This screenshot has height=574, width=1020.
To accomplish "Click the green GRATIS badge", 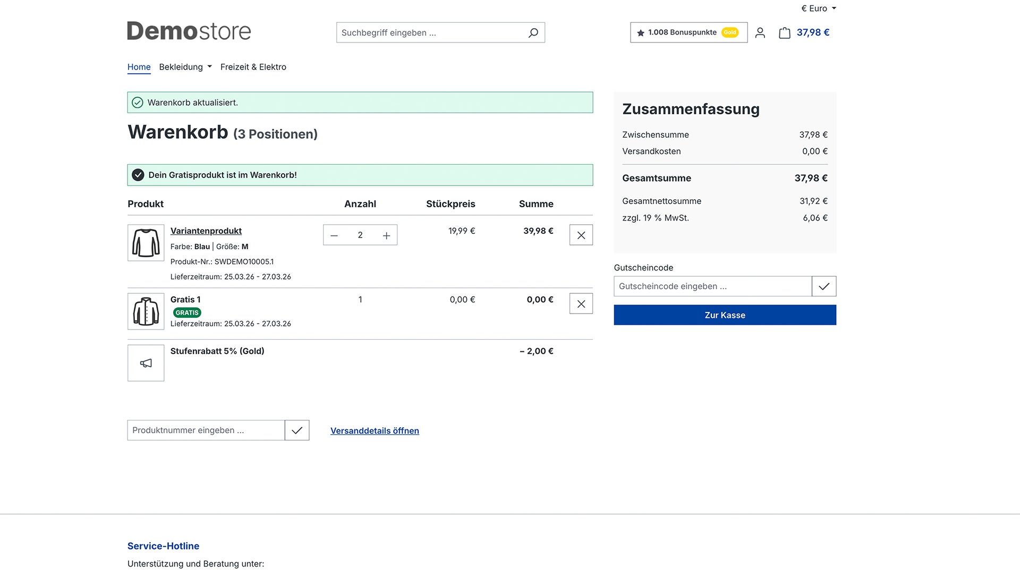I will [187, 313].
